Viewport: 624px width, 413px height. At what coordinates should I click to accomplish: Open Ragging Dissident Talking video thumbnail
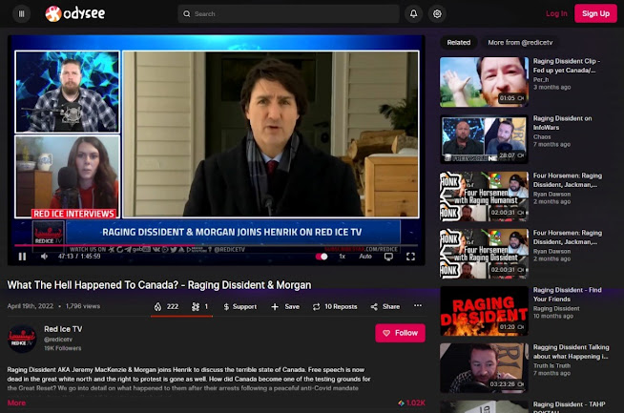[484, 368]
